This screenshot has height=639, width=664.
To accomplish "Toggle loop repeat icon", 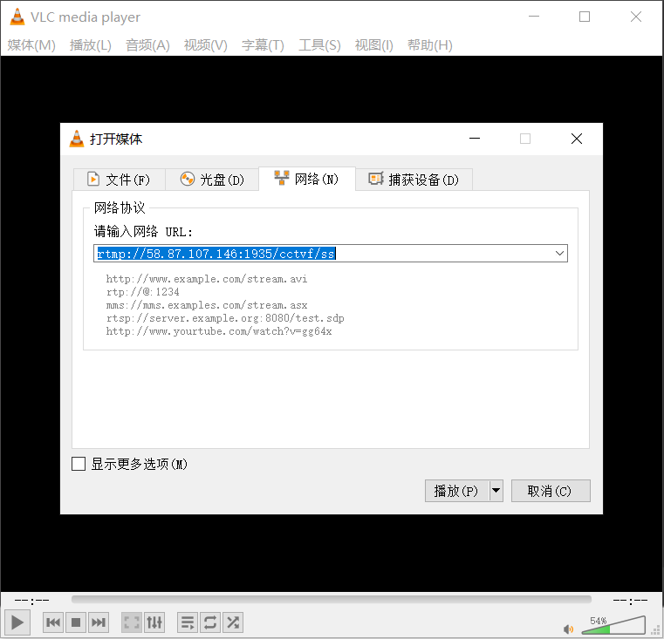I will tap(210, 622).
